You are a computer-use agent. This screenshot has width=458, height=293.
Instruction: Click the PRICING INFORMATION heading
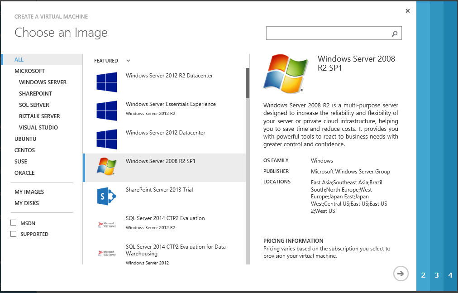coord(293,240)
